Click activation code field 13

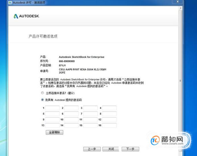(52, 125)
